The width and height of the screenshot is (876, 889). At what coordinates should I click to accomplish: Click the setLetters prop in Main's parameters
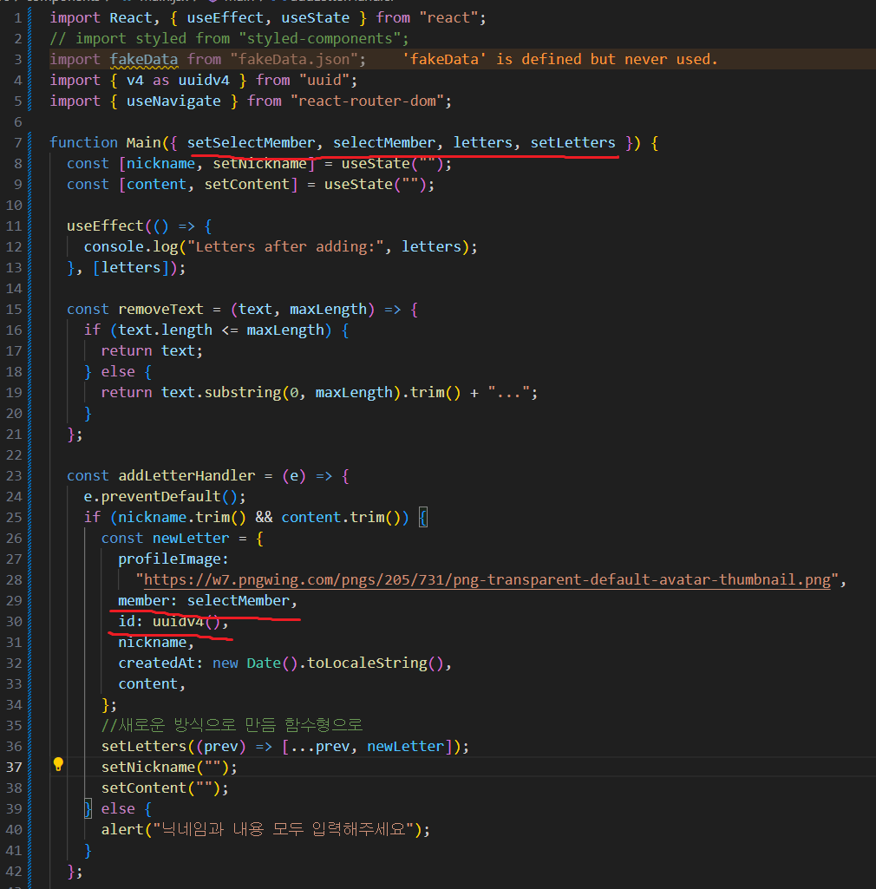[x=572, y=142]
